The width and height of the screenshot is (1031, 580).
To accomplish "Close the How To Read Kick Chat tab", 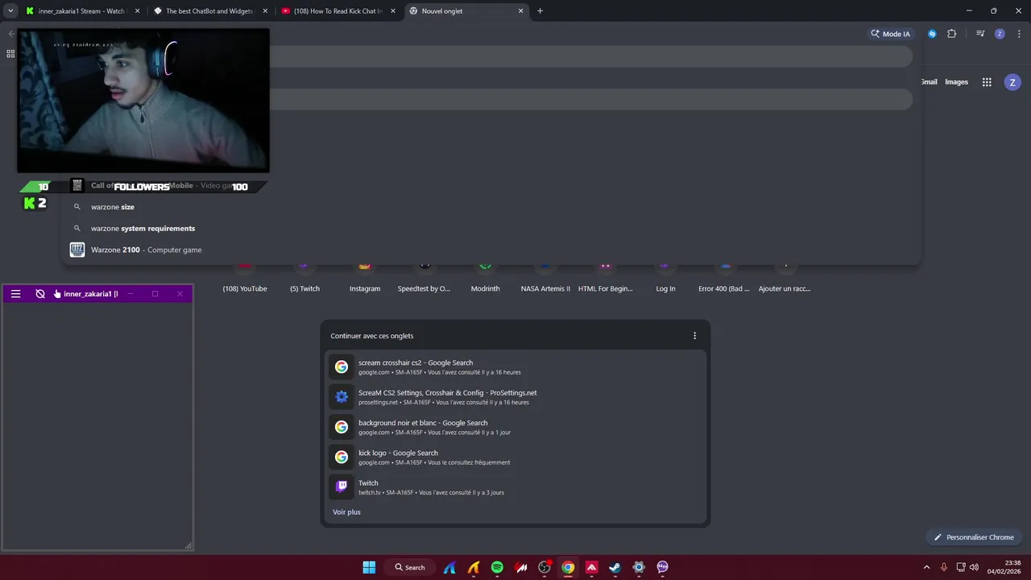I will tap(392, 11).
